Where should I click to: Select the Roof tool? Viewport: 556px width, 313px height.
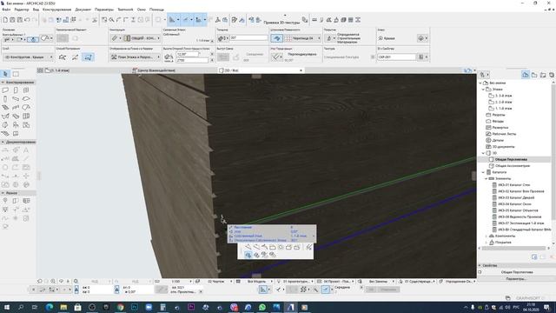click(x=26, y=107)
